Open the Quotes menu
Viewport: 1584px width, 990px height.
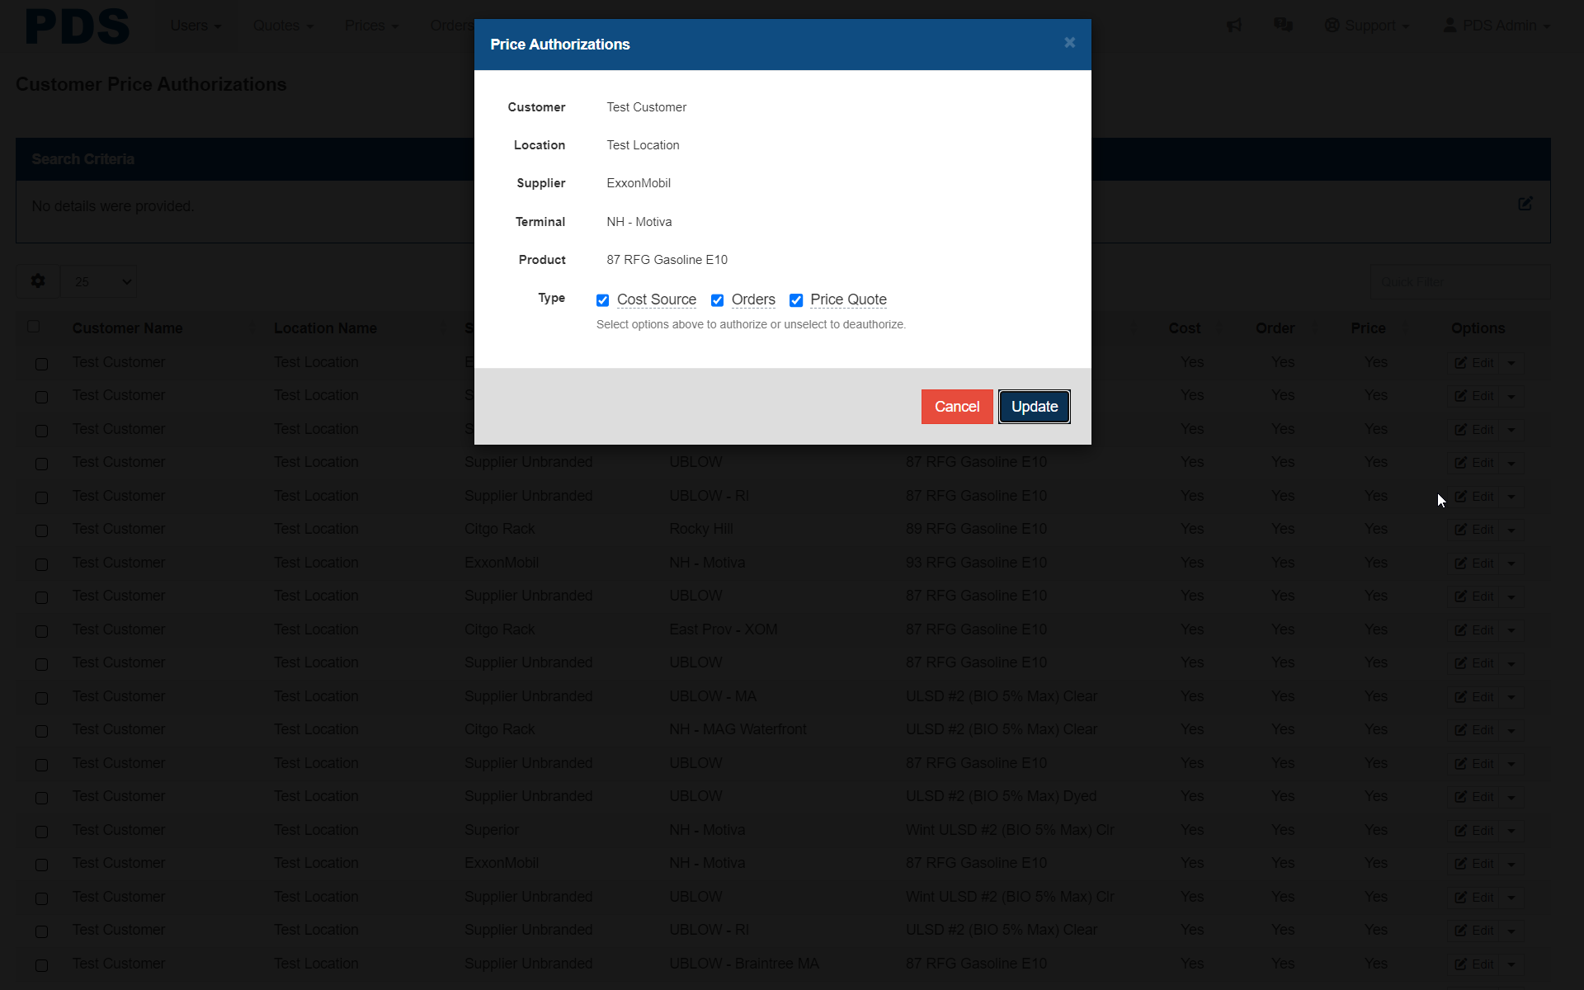pos(283,26)
